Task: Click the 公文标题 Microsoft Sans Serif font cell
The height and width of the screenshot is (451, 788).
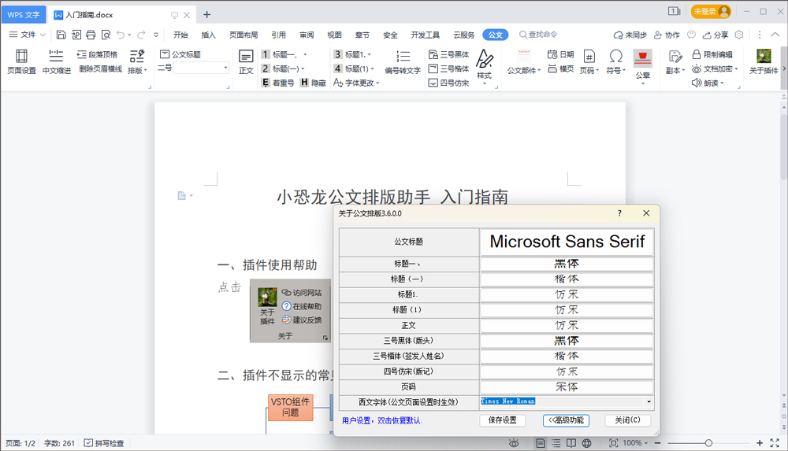Action: point(567,242)
